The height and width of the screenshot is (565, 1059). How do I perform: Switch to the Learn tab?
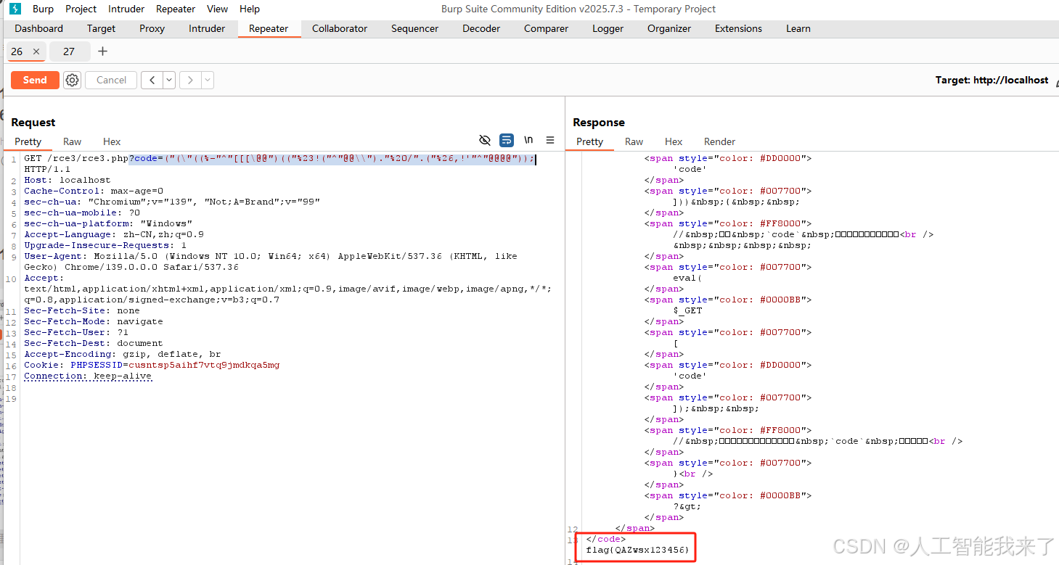coord(798,29)
